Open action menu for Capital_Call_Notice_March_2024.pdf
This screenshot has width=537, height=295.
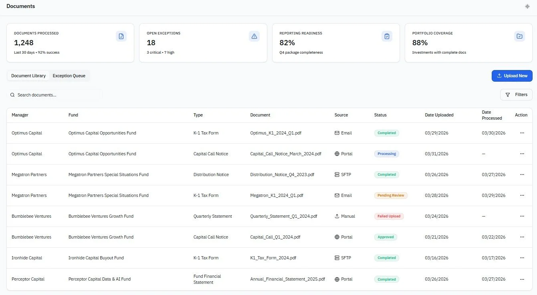(522, 154)
